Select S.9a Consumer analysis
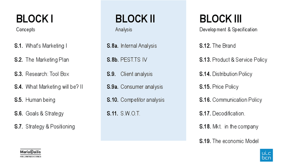293x164 pixels. (x=135, y=87)
